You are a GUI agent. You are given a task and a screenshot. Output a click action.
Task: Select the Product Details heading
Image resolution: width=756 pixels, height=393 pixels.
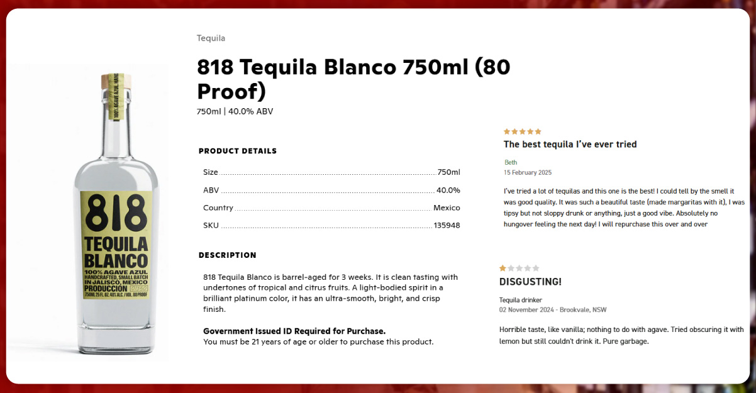coord(238,151)
